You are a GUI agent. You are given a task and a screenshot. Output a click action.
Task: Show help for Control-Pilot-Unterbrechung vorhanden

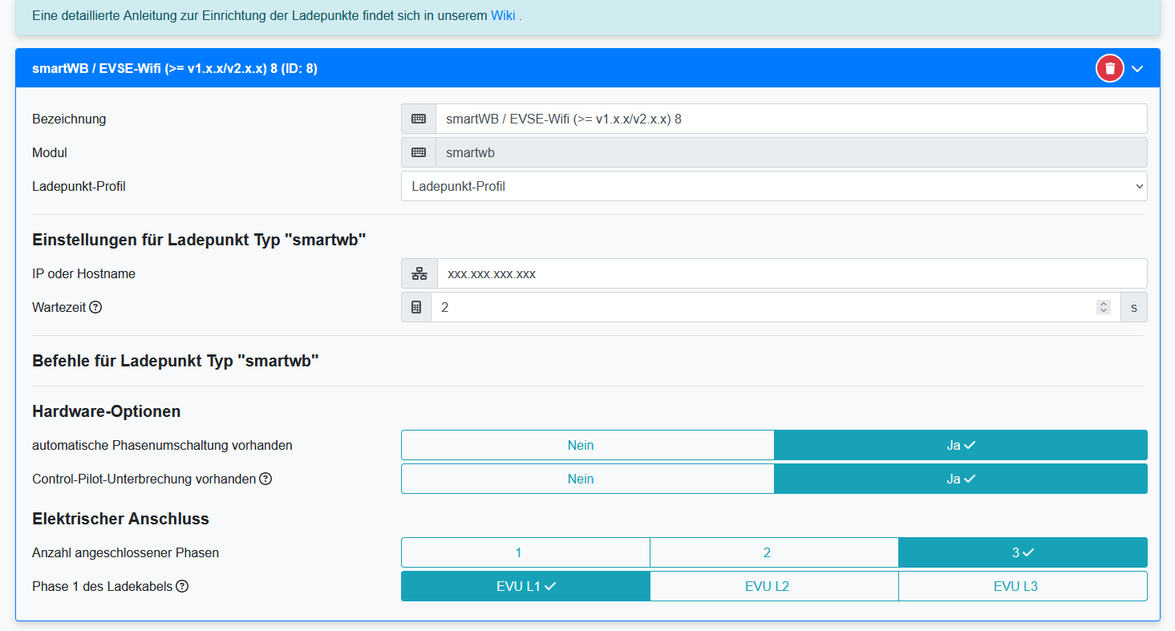coord(265,479)
